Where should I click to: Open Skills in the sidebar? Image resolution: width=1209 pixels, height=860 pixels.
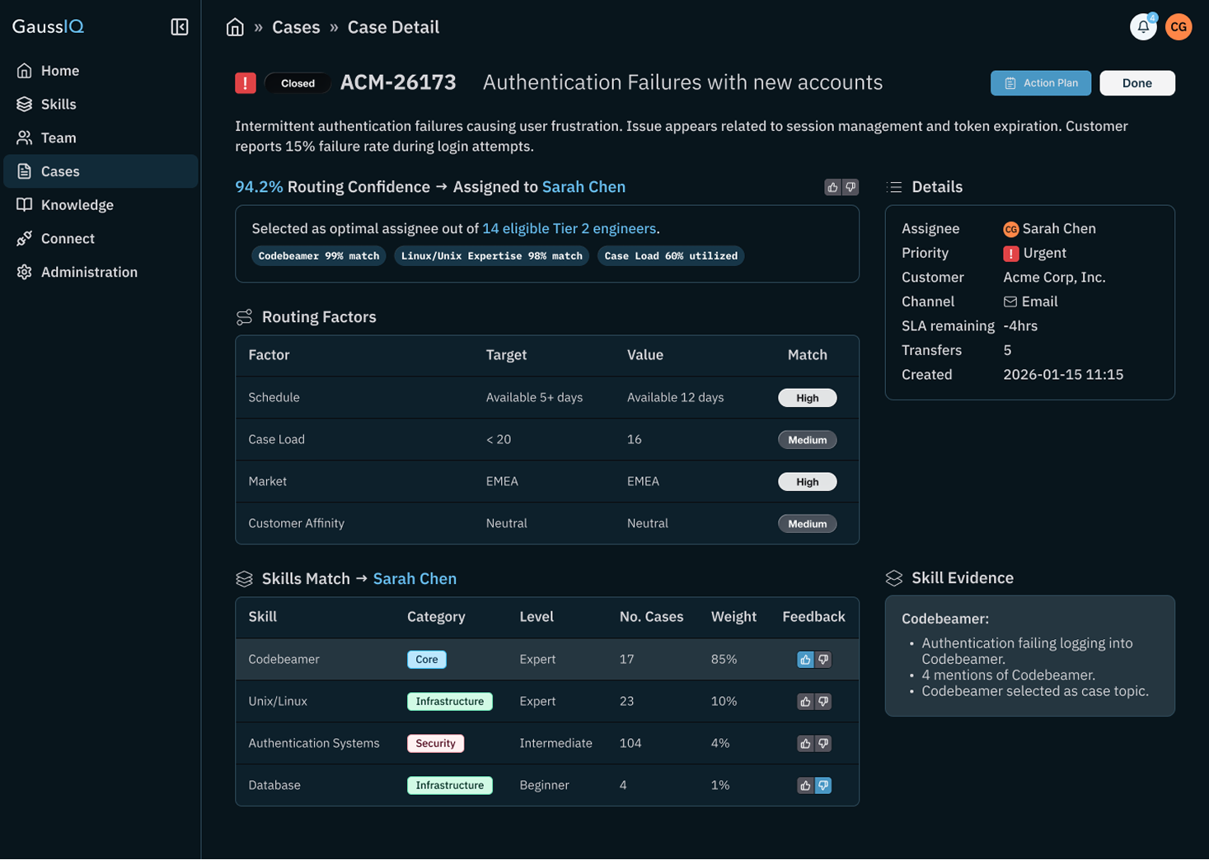pos(101,105)
